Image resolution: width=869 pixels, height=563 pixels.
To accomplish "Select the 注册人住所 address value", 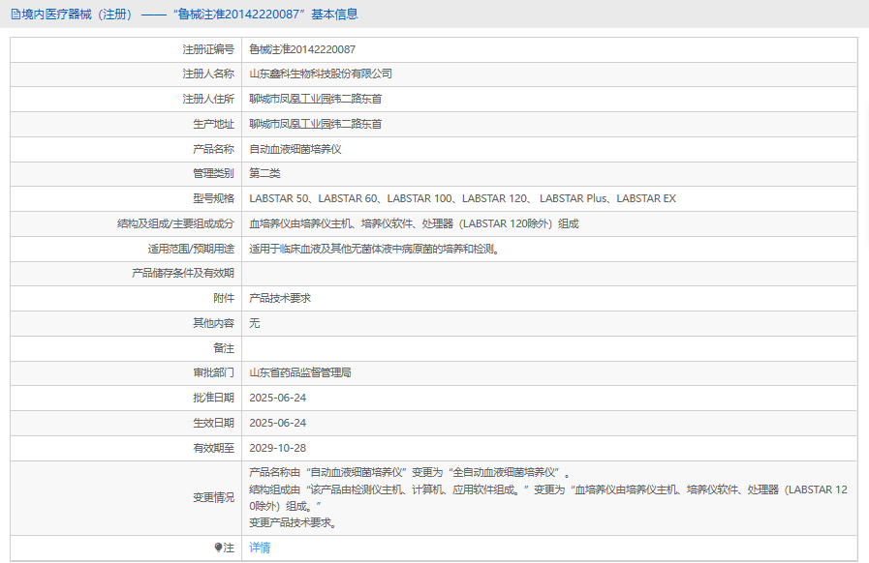I will pyautogui.click(x=316, y=99).
